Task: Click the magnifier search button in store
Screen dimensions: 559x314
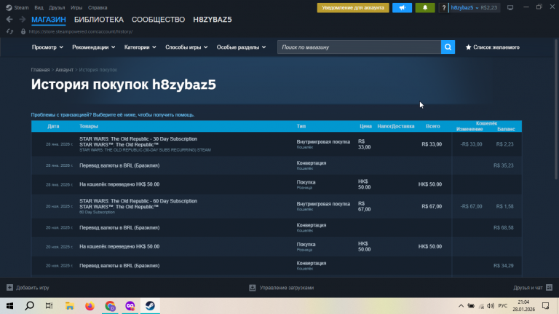Action: 448,47
